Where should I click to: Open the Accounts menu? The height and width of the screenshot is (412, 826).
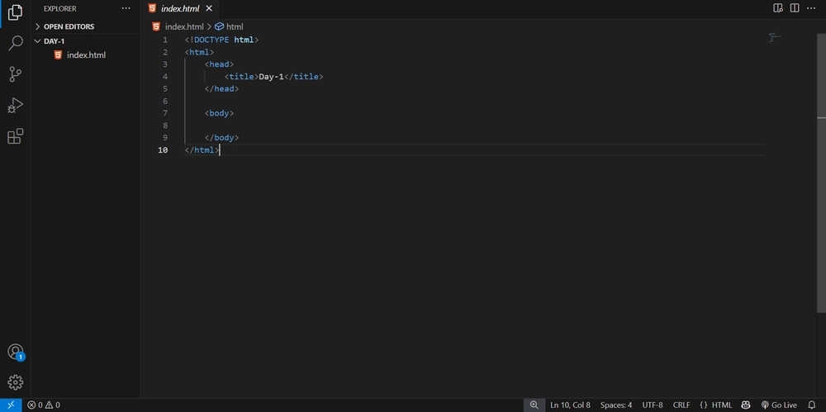15,352
